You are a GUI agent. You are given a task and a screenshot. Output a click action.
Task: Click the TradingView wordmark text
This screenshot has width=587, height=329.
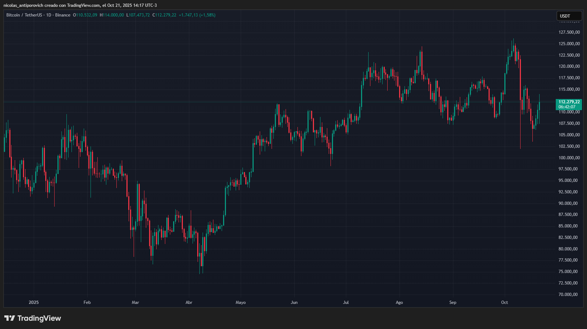point(39,318)
